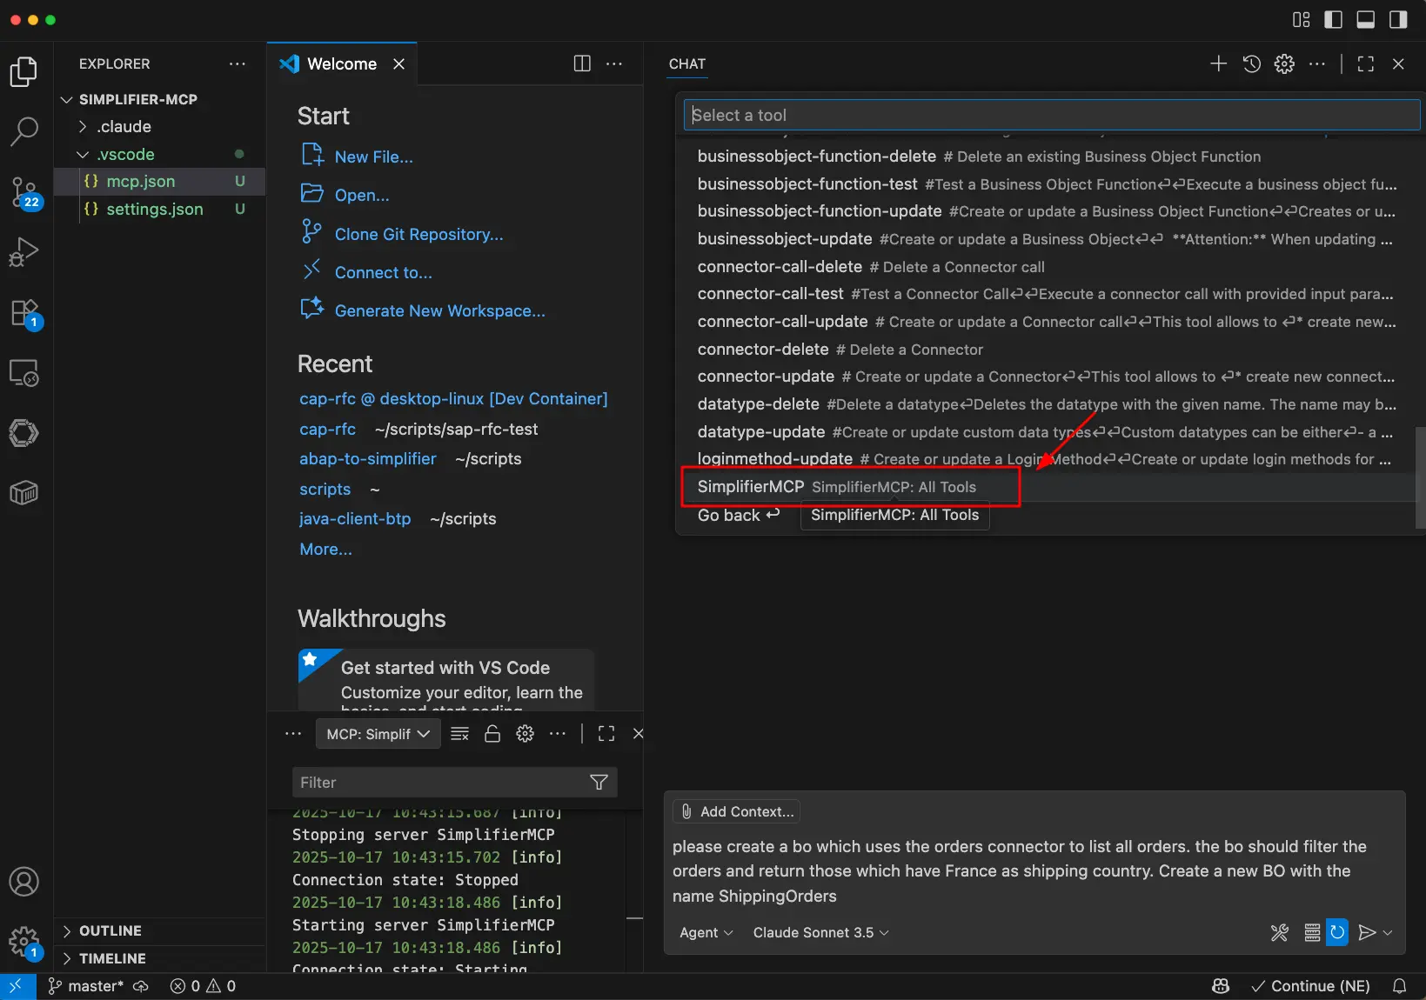Viewport: 1426px width, 1000px height.
Task: Open the Agent mode dropdown
Action: click(706, 933)
